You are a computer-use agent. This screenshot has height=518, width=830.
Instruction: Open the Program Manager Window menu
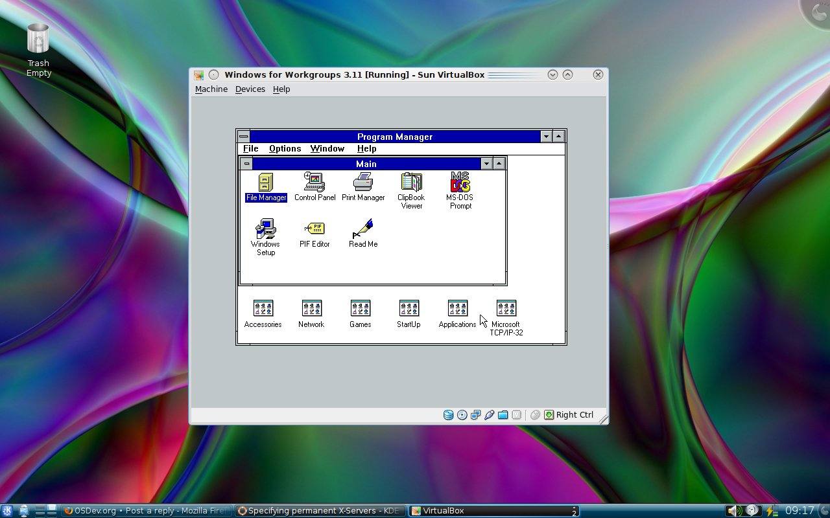[327, 148]
